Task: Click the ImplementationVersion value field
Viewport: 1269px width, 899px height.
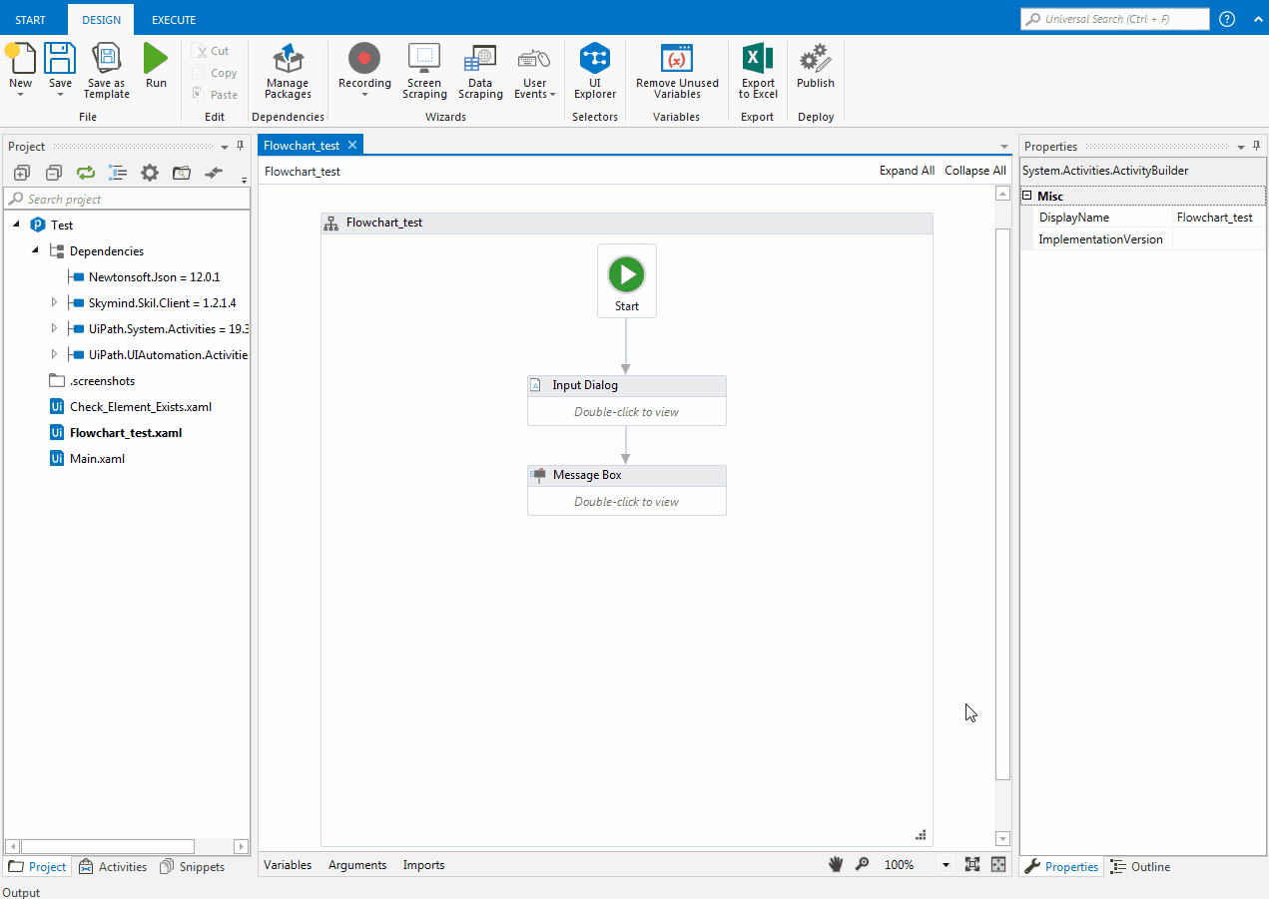Action: click(1218, 239)
